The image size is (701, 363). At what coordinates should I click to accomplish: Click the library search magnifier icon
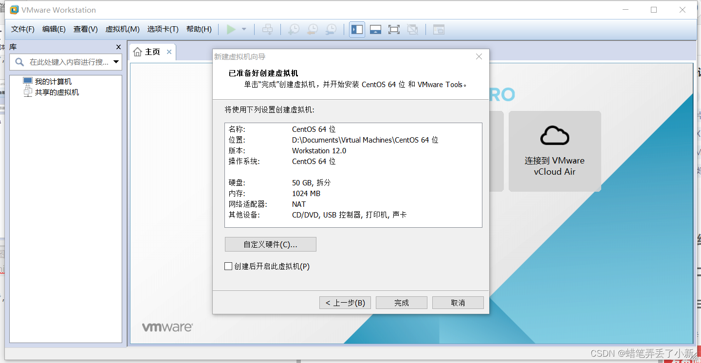tap(19, 62)
